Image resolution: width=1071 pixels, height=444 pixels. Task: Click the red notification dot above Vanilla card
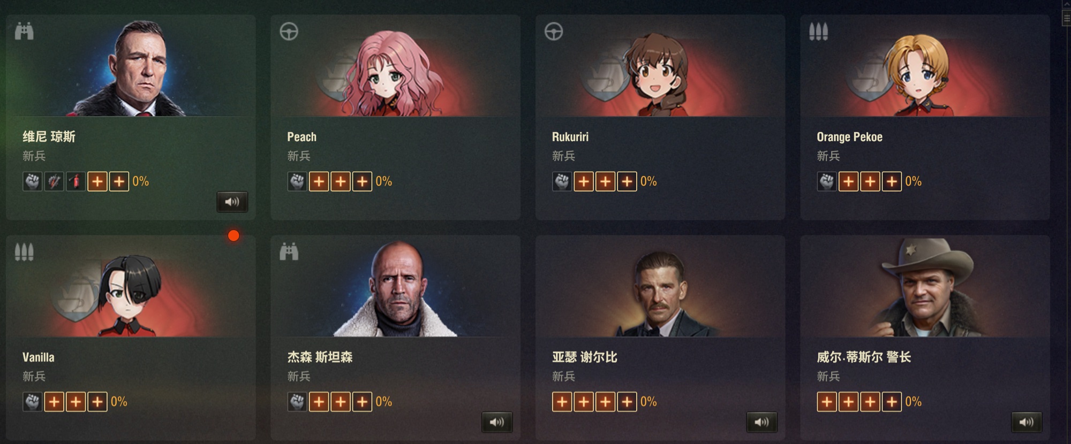coord(233,235)
